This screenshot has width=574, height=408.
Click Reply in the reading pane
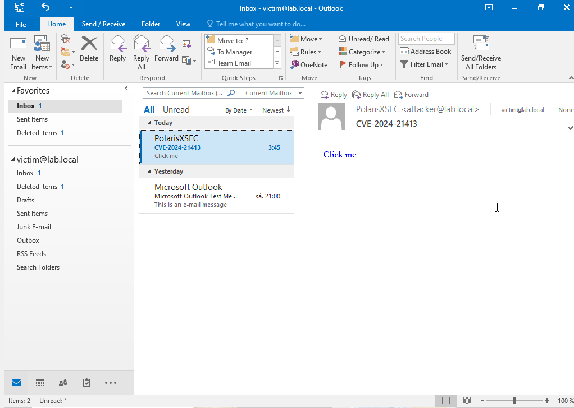click(x=334, y=95)
